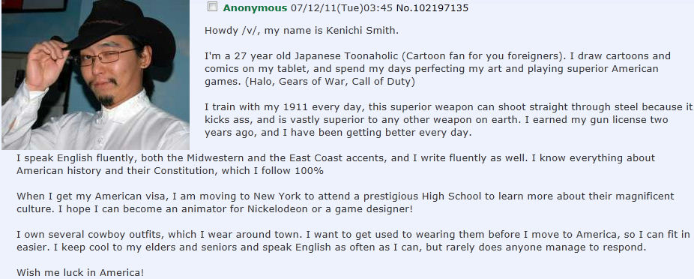Expand the cowboy hat man thumbnail image
Screen dimensions: 694x279
coord(95,75)
